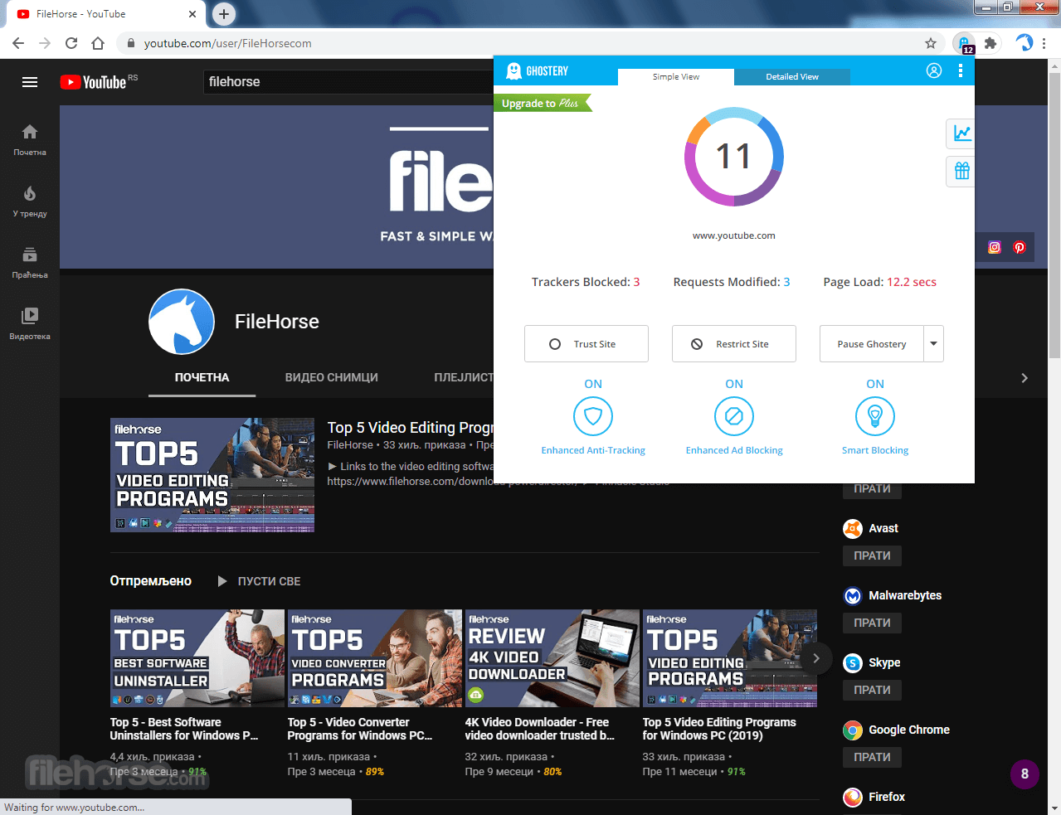1061x815 pixels.
Task: Navigate back in browser history
Action: 18,43
